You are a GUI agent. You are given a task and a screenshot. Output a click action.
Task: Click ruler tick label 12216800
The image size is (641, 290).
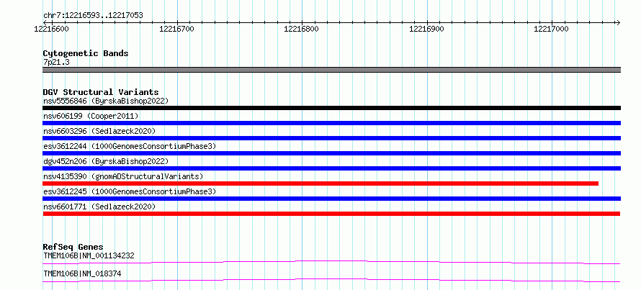click(301, 29)
